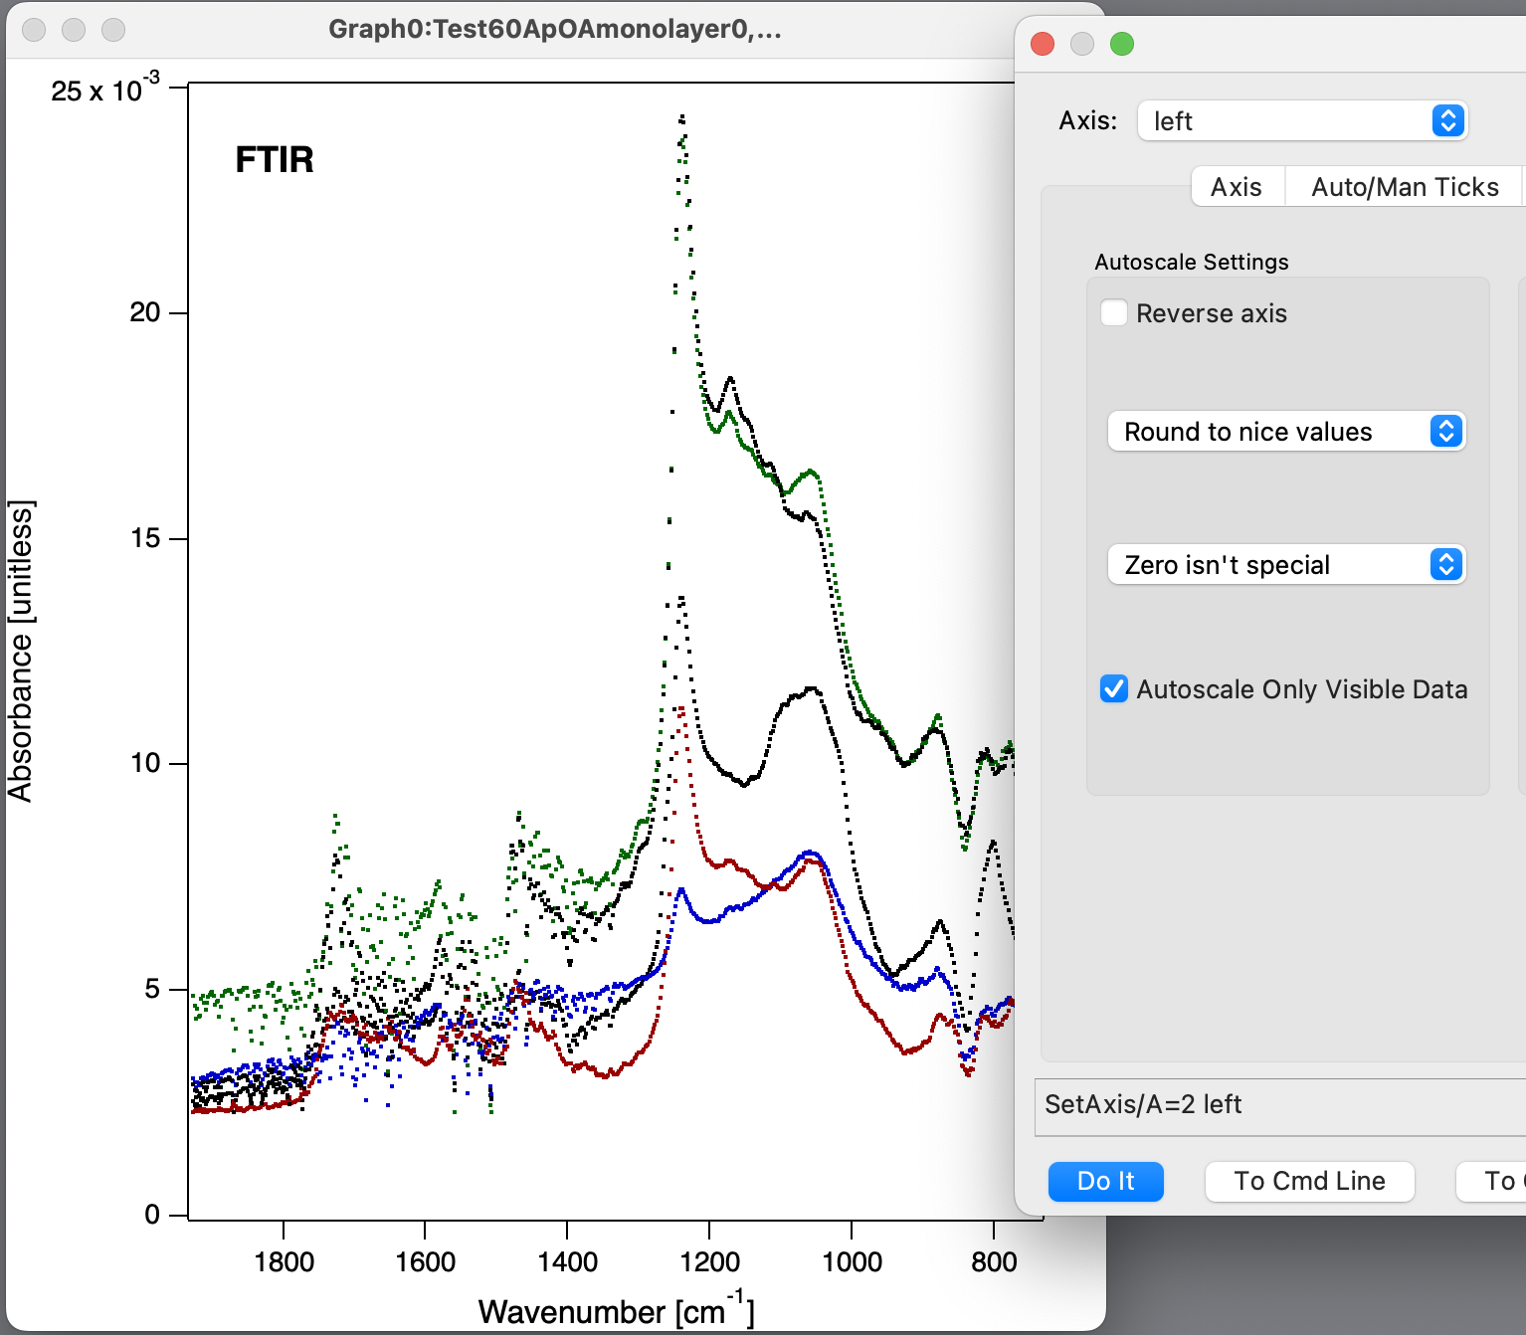This screenshot has height=1335, width=1526.
Task: Click the green zoom button of the dialog
Action: tap(1122, 44)
